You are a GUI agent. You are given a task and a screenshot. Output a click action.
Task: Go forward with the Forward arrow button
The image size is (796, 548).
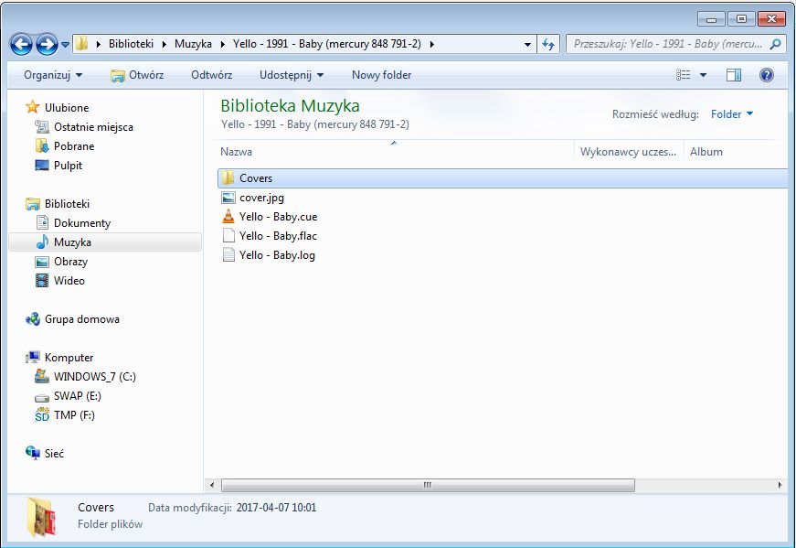[x=48, y=44]
